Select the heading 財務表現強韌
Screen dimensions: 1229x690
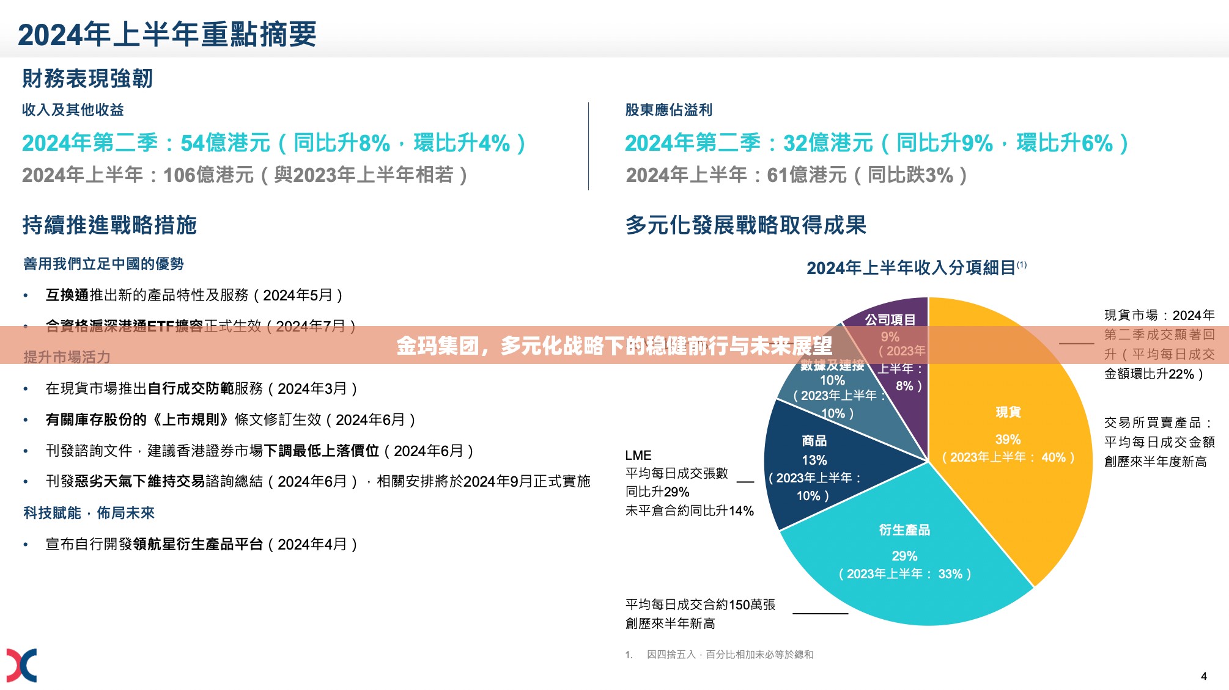tap(87, 79)
